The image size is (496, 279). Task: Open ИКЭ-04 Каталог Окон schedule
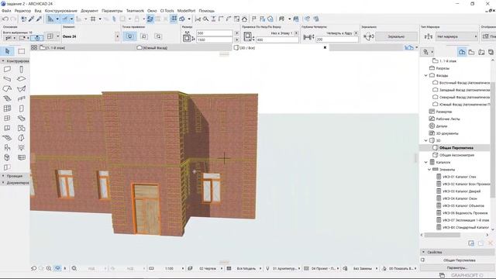click(x=460, y=198)
